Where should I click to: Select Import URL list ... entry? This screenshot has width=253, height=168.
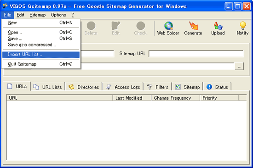coord(41,55)
